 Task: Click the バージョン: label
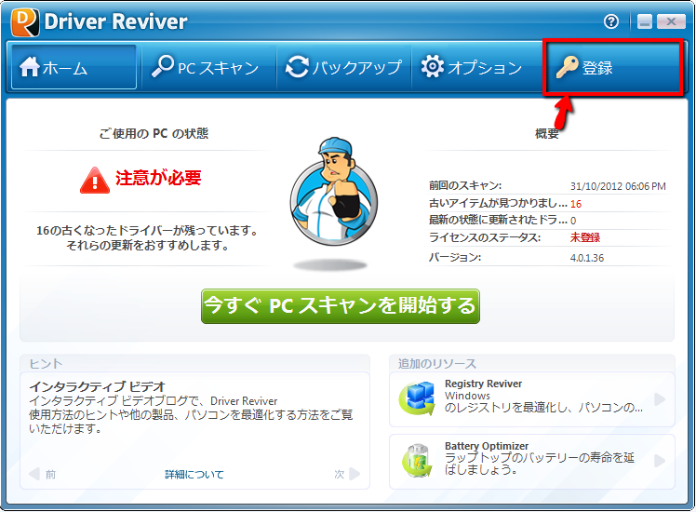(x=454, y=258)
